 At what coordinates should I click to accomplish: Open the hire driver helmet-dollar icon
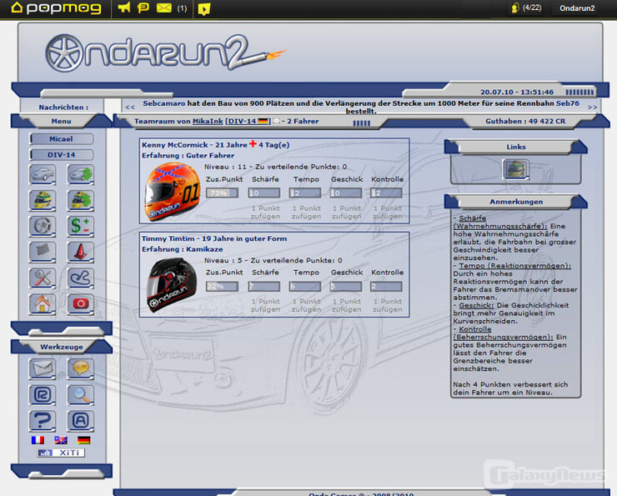pyautogui.click(x=80, y=200)
